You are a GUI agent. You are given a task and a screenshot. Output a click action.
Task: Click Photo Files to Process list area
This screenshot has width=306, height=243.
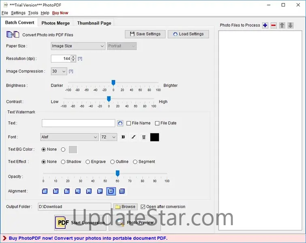click(x=260, y=130)
